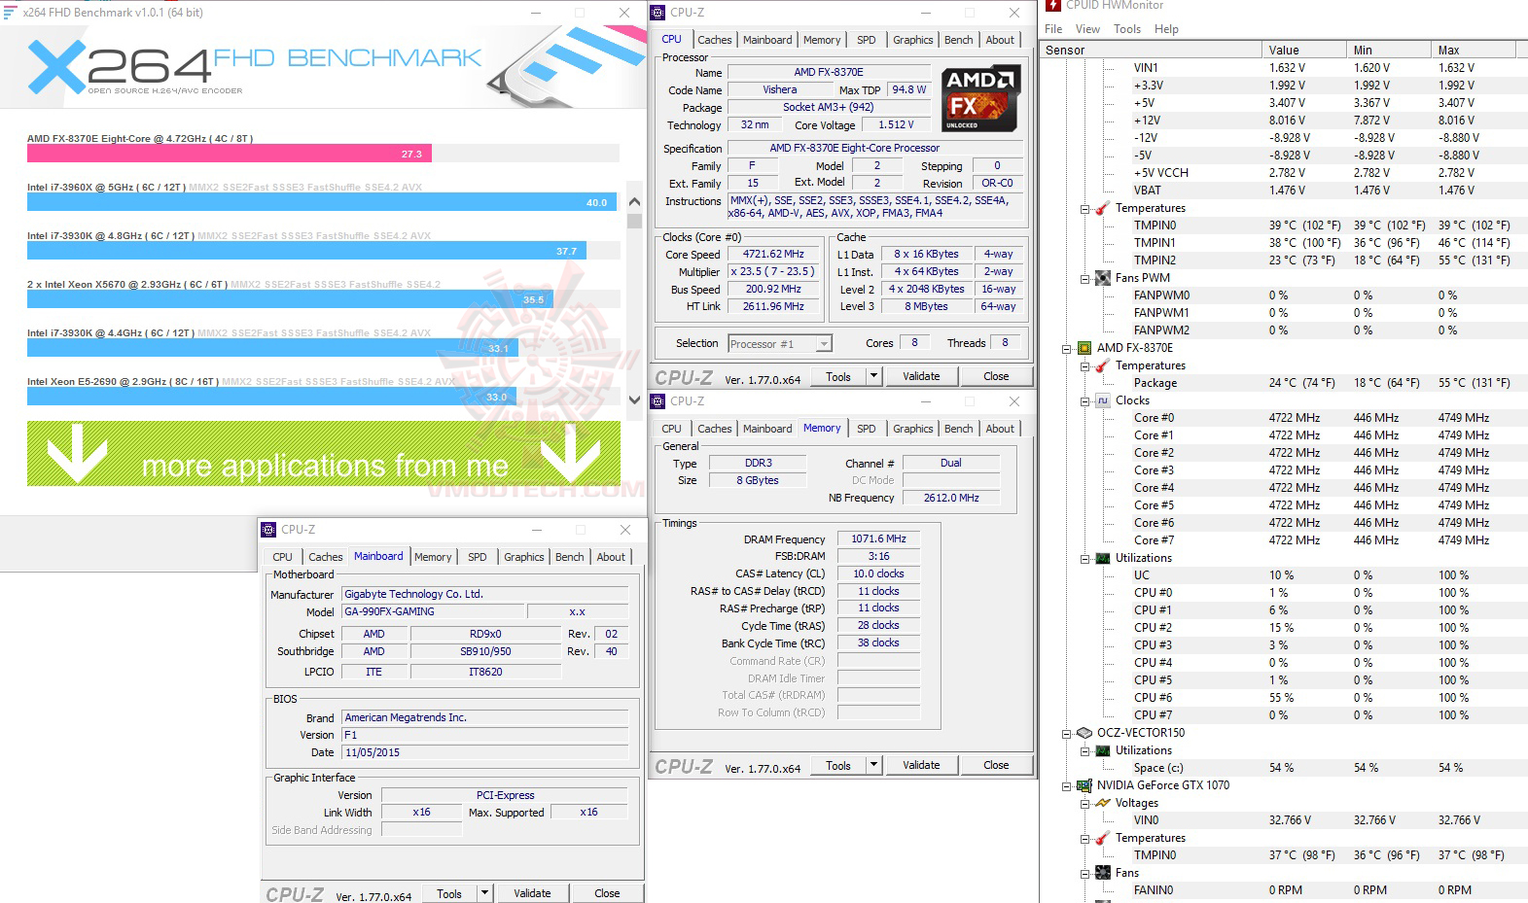This screenshot has width=1528, height=903.
Task: Click the fan icon beside Fans PWM
Action: (x=1103, y=278)
